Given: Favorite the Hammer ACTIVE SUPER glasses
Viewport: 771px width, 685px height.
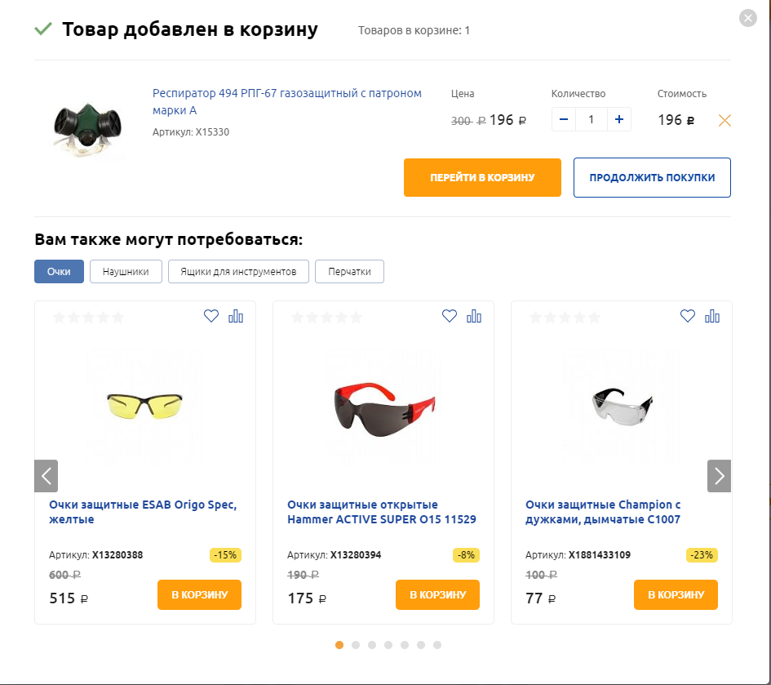Looking at the screenshot, I should point(450,316).
